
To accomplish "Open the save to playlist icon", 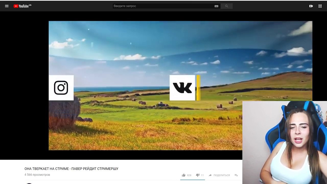I will tap(236, 175).
